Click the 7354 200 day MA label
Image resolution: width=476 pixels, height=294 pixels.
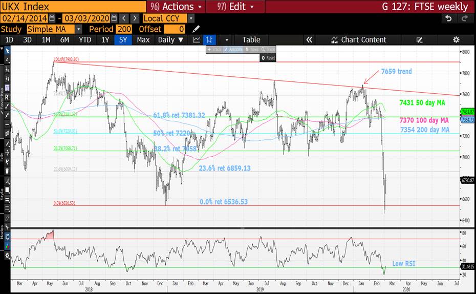point(425,130)
